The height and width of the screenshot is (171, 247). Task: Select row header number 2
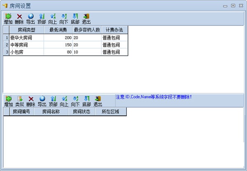coord(6,45)
